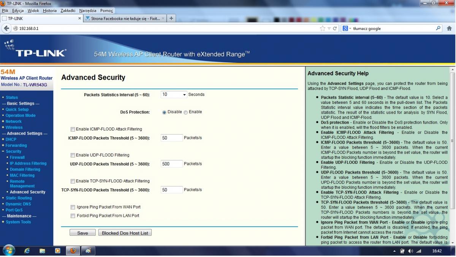Switch to the Paint taskbar button
456x257 pixels.
[x=88, y=251]
